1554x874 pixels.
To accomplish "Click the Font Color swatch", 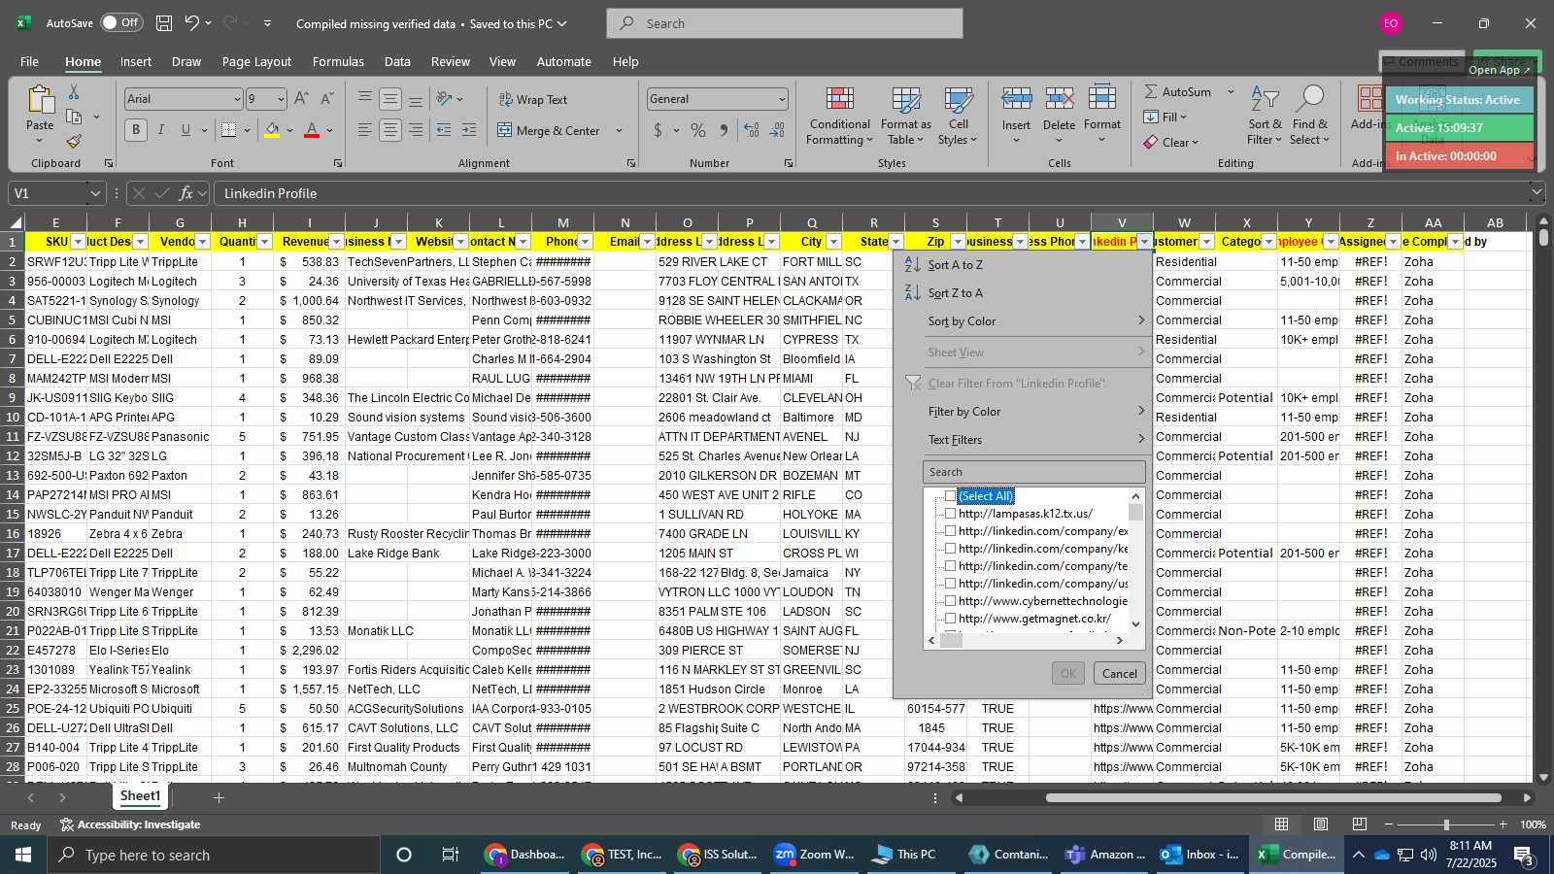I will 312,130.
